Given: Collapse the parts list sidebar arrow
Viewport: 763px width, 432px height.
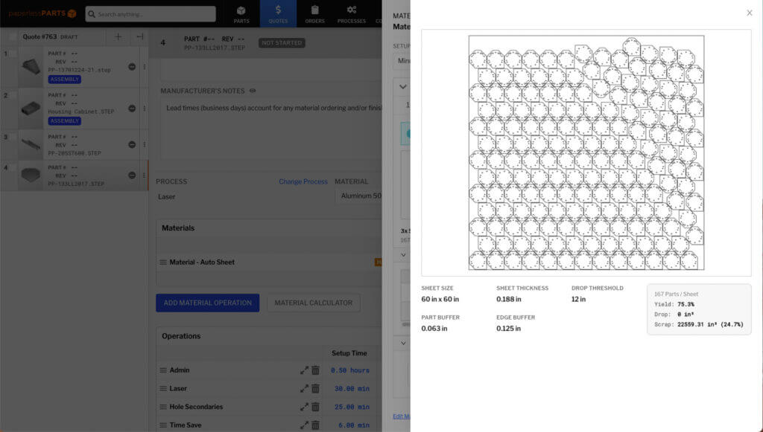Looking at the screenshot, I should coord(139,36).
